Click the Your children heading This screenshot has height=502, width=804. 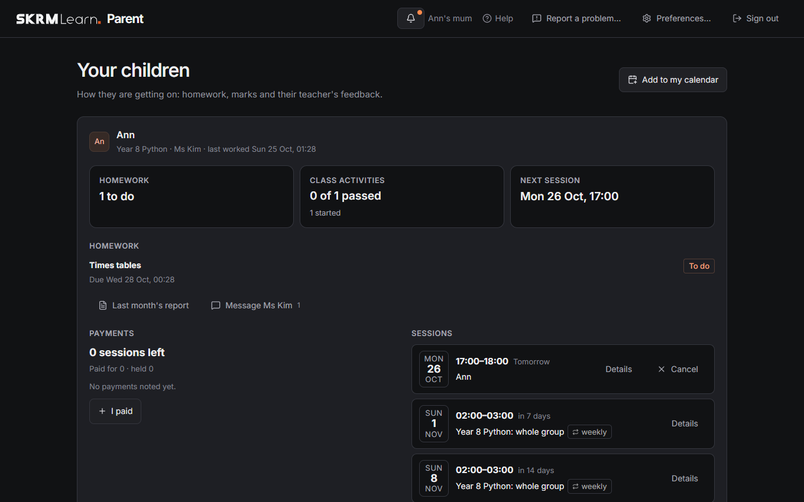tap(134, 70)
